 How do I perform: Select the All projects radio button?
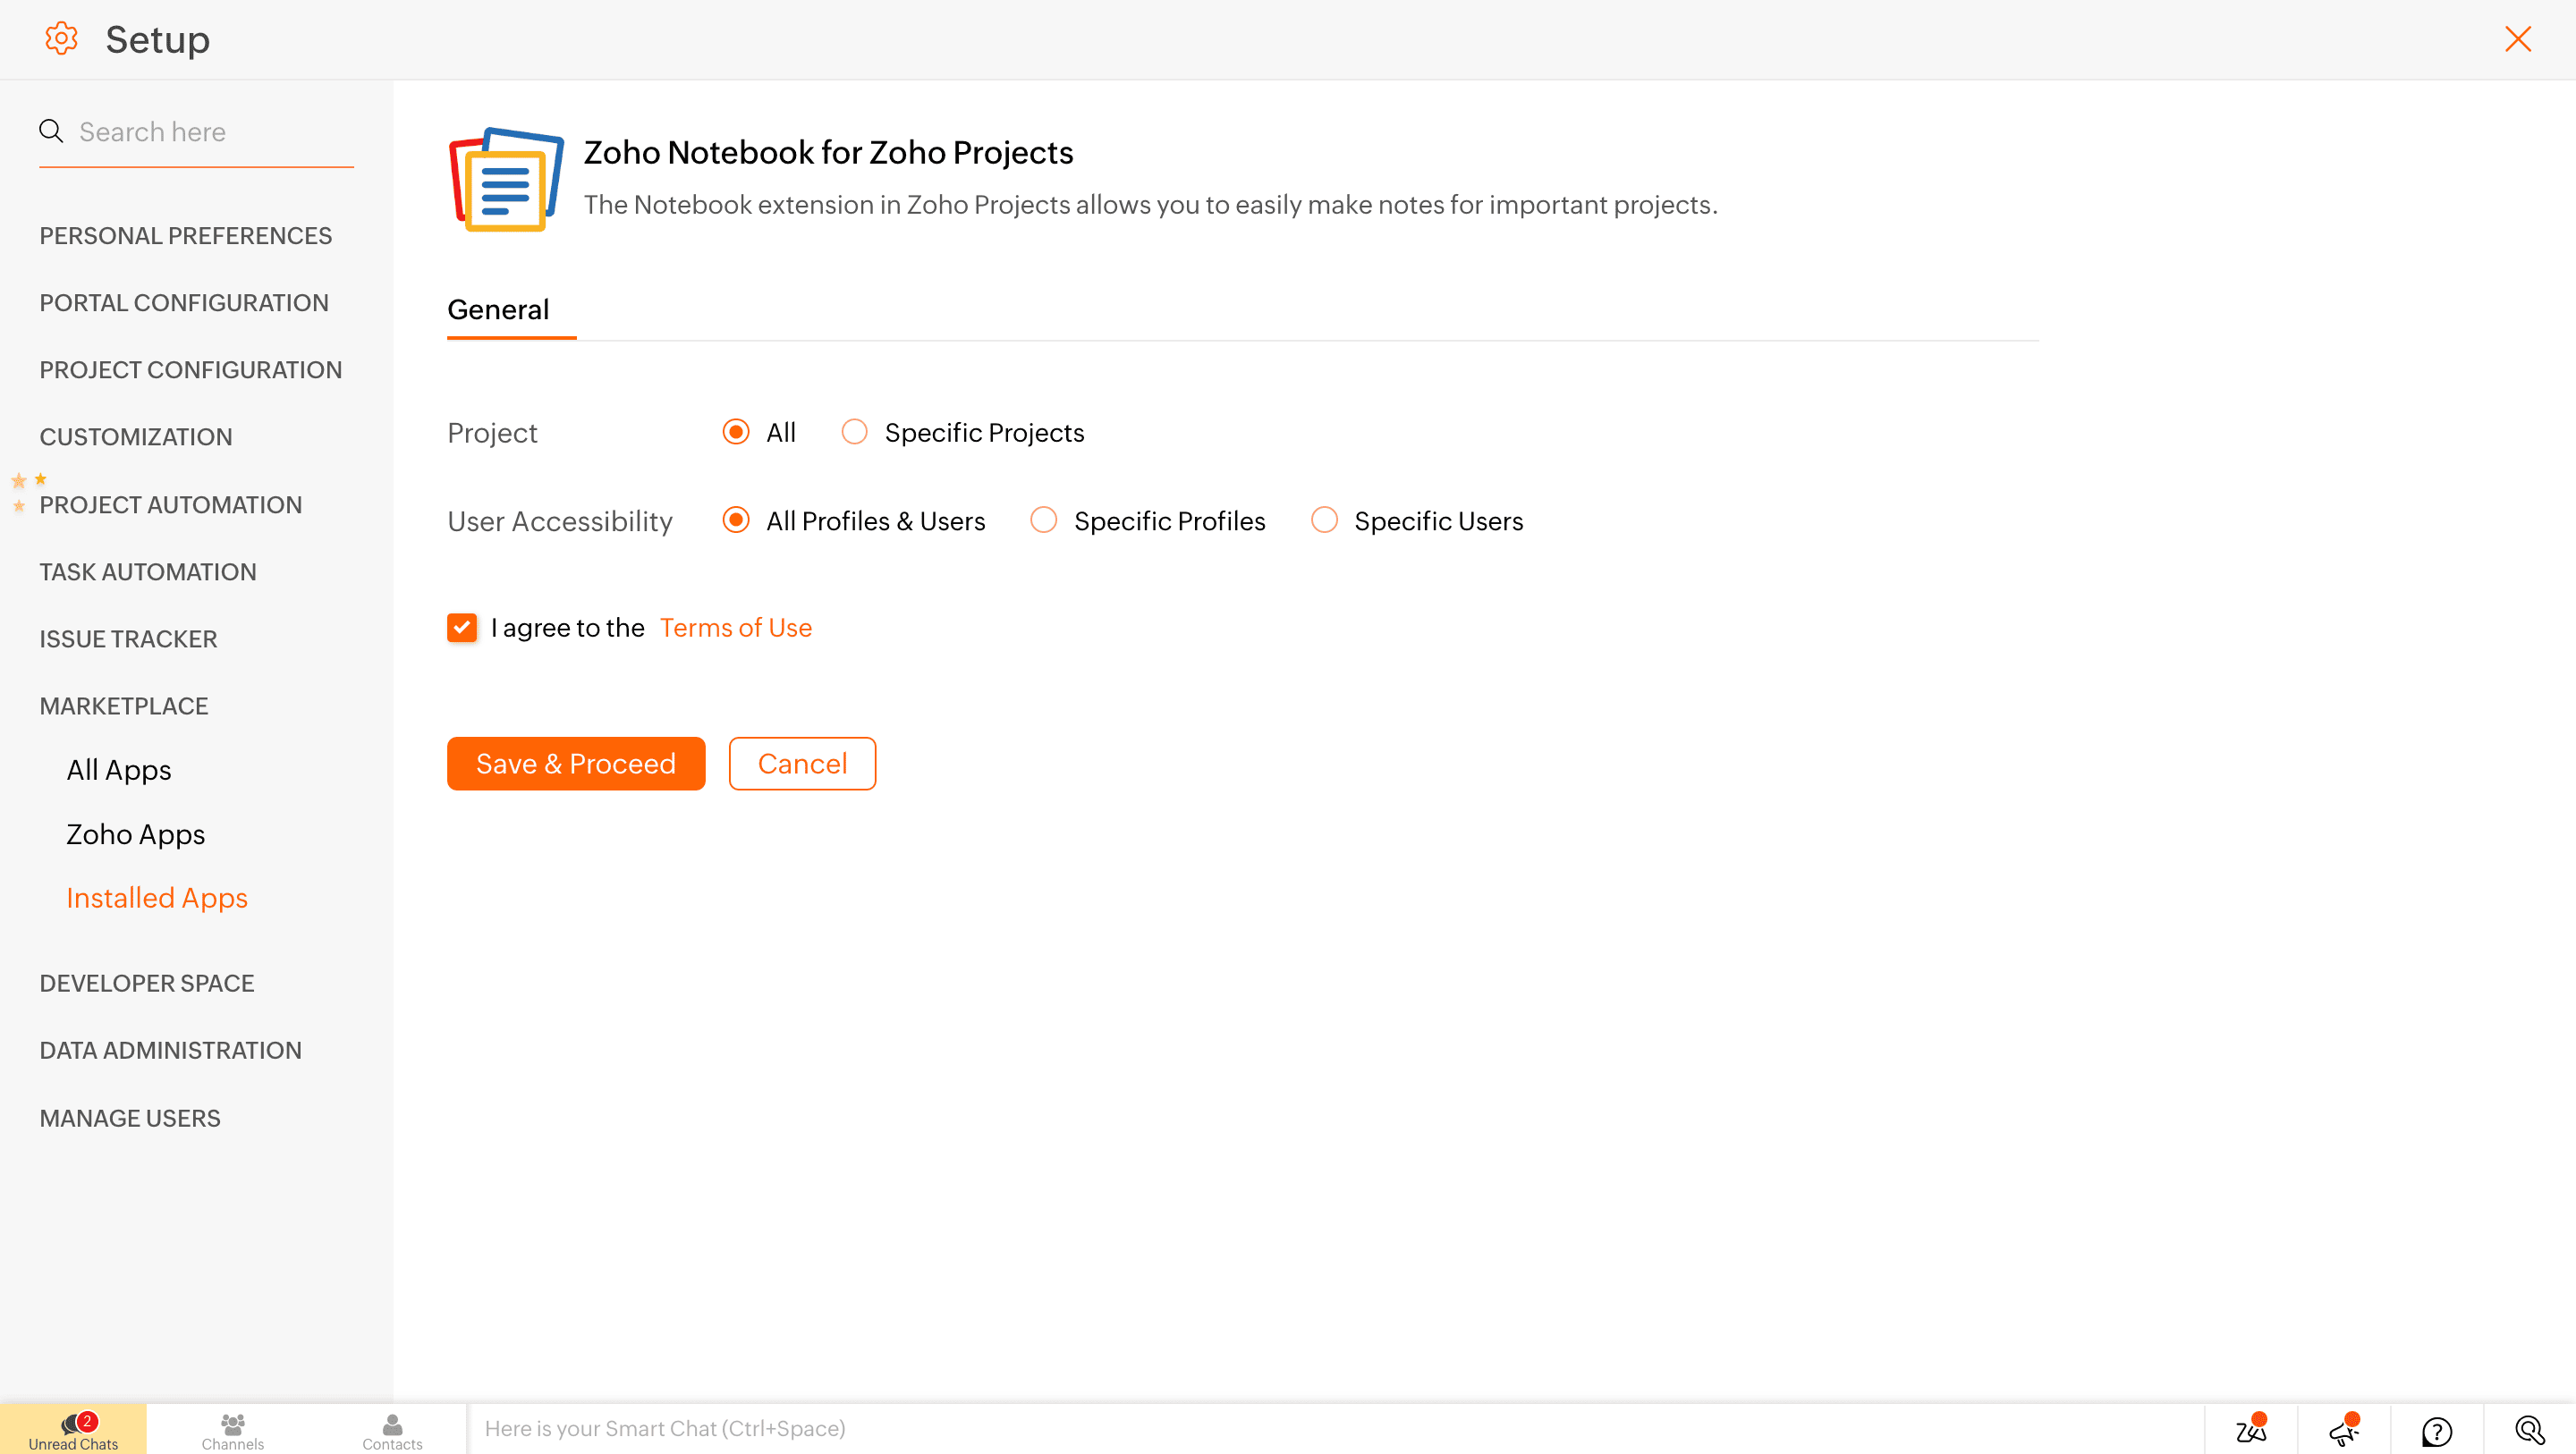coord(736,432)
